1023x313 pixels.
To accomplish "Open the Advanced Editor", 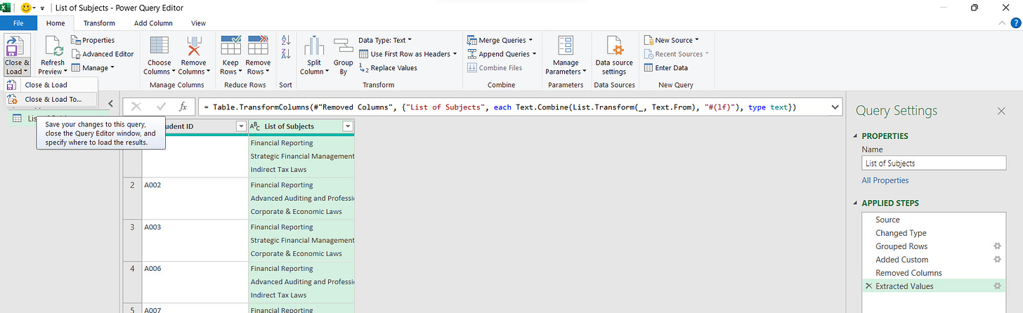I will (102, 54).
